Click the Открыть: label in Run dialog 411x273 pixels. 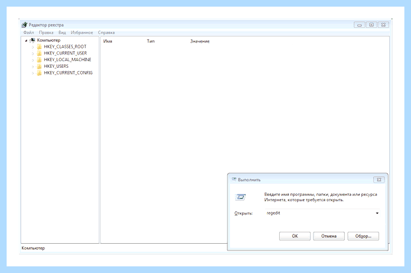[x=243, y=213]
